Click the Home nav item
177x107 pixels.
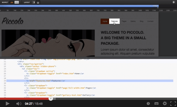point(105,21)
